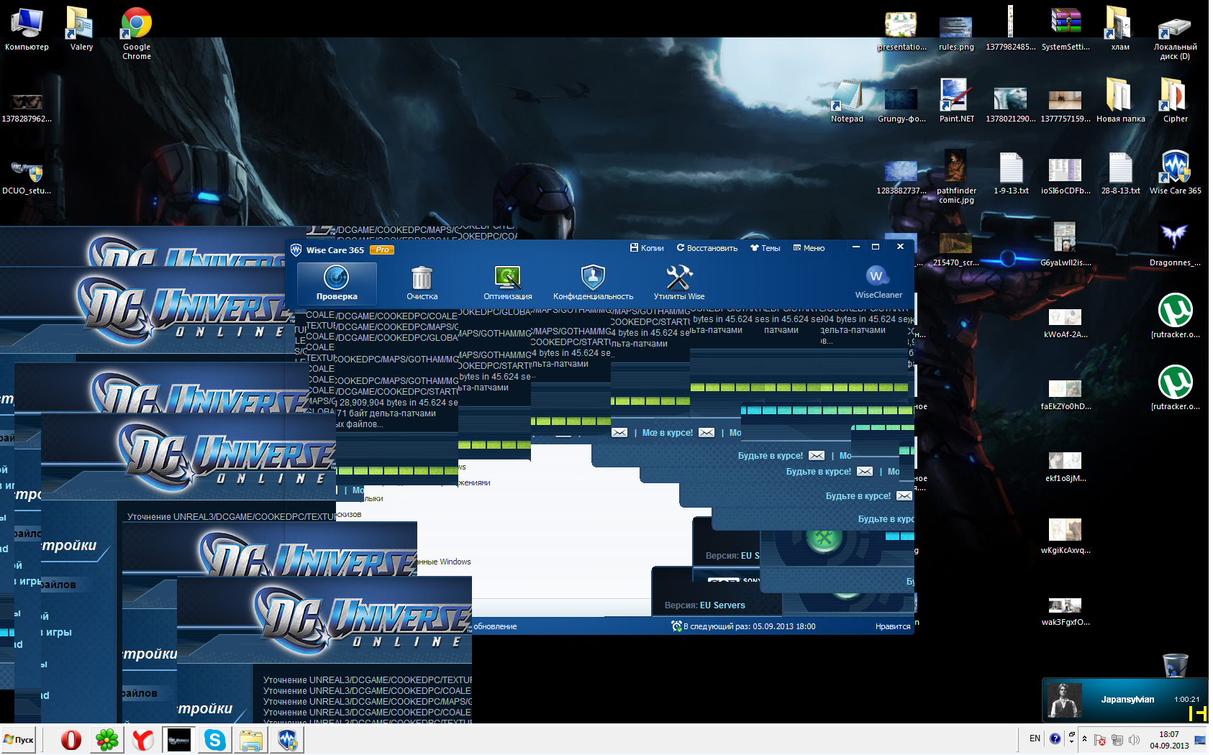
Task: Launch Opera from the taskbar
Action: [x=71, y=740]
